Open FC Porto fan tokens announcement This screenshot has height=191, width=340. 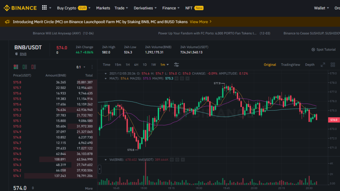coord(214,33)
